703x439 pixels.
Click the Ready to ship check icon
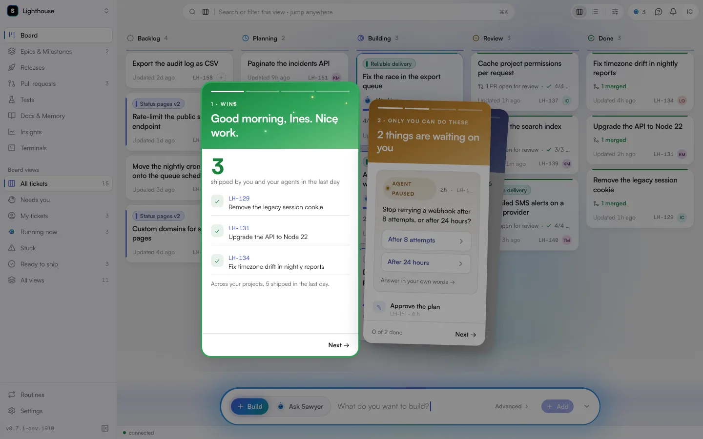[12, 264]
